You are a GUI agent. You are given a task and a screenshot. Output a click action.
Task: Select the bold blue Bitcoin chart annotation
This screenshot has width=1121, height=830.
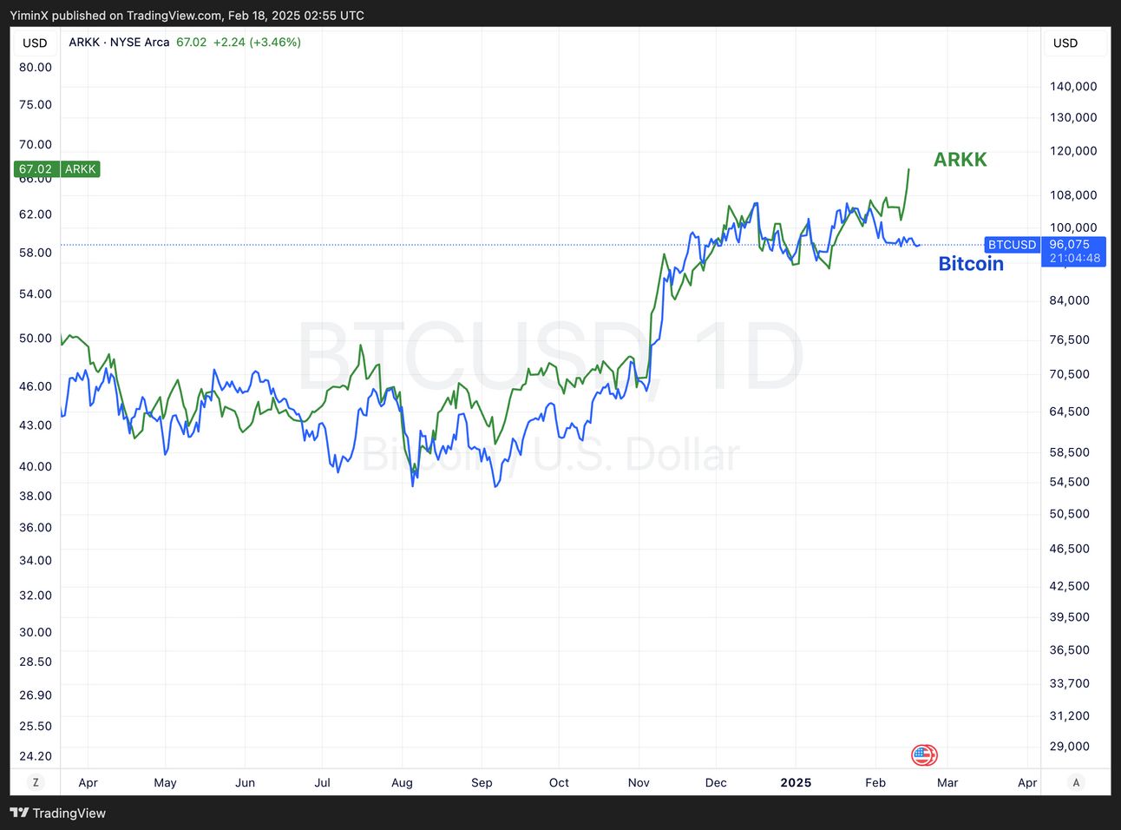click(x=971, y=264)
